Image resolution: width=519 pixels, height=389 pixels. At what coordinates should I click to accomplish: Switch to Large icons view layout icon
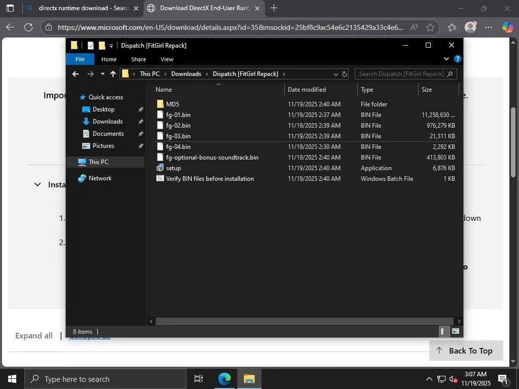coord(456,331)
